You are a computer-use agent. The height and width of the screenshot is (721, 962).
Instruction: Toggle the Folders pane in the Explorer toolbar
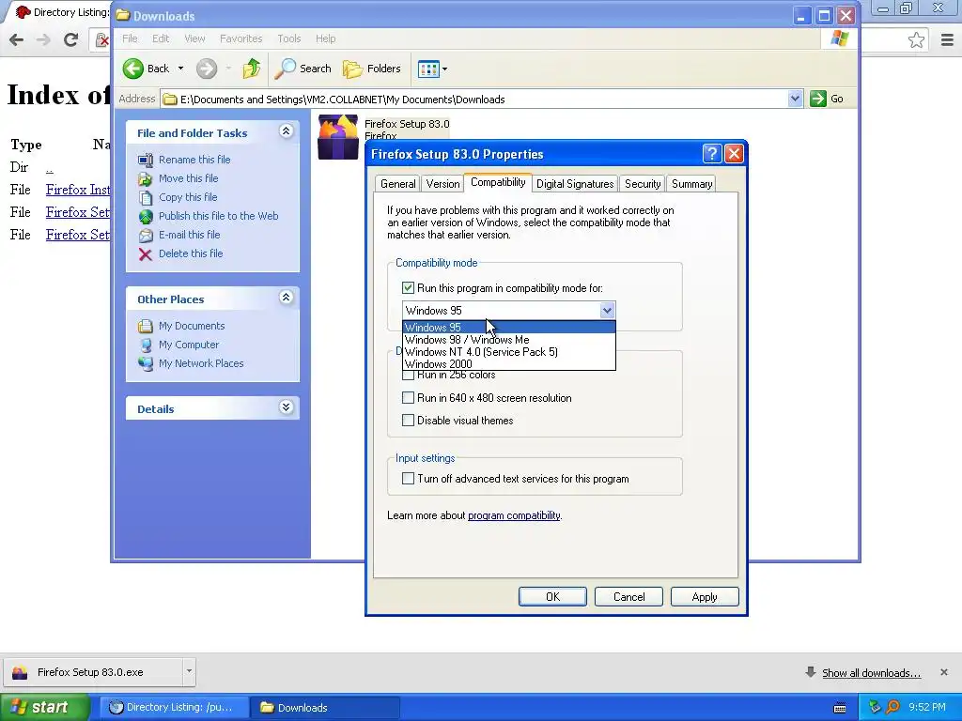(372, 69)
